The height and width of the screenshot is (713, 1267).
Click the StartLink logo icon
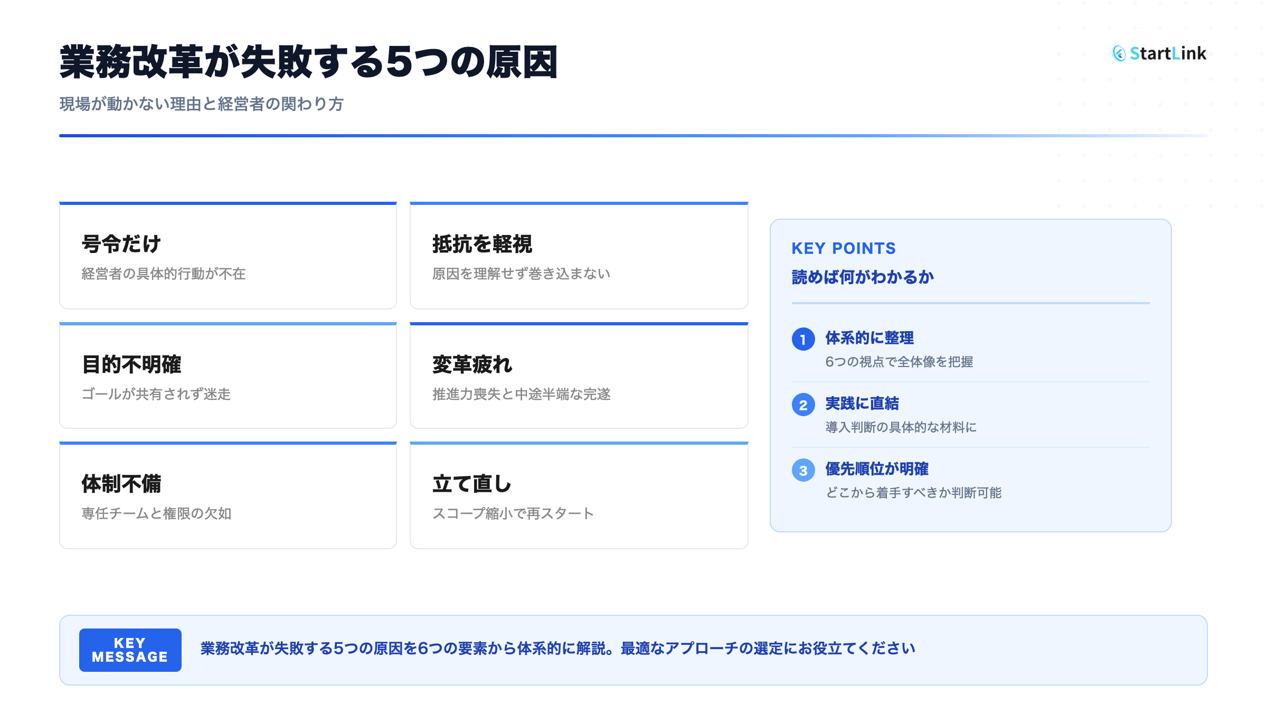pos(1118,53)
